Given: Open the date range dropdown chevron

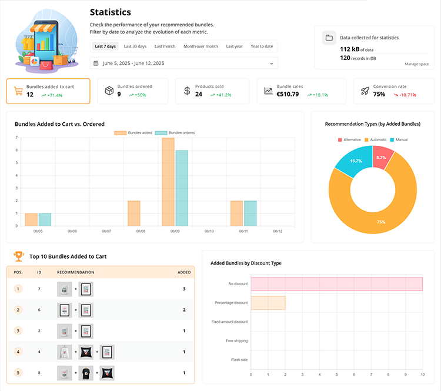Looking at the screenshot, I should (272, 64).
